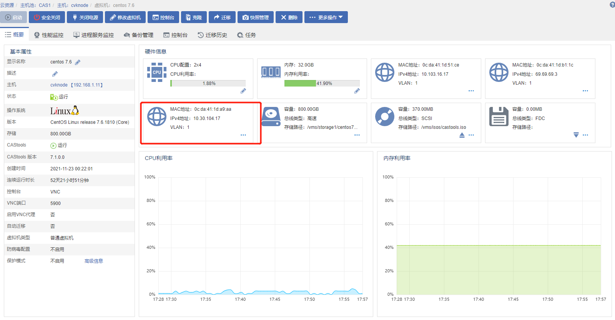
Task: Switch to the 任务 tab
Action: pos(246,35)
